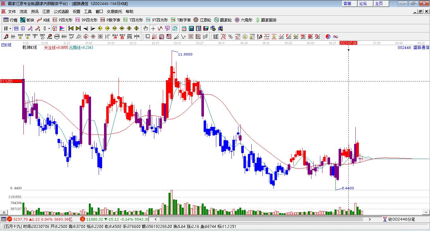Viewport: 430px width, 231px height.
Task: Open the 交易委托 menu
Action: pos(114,12)
